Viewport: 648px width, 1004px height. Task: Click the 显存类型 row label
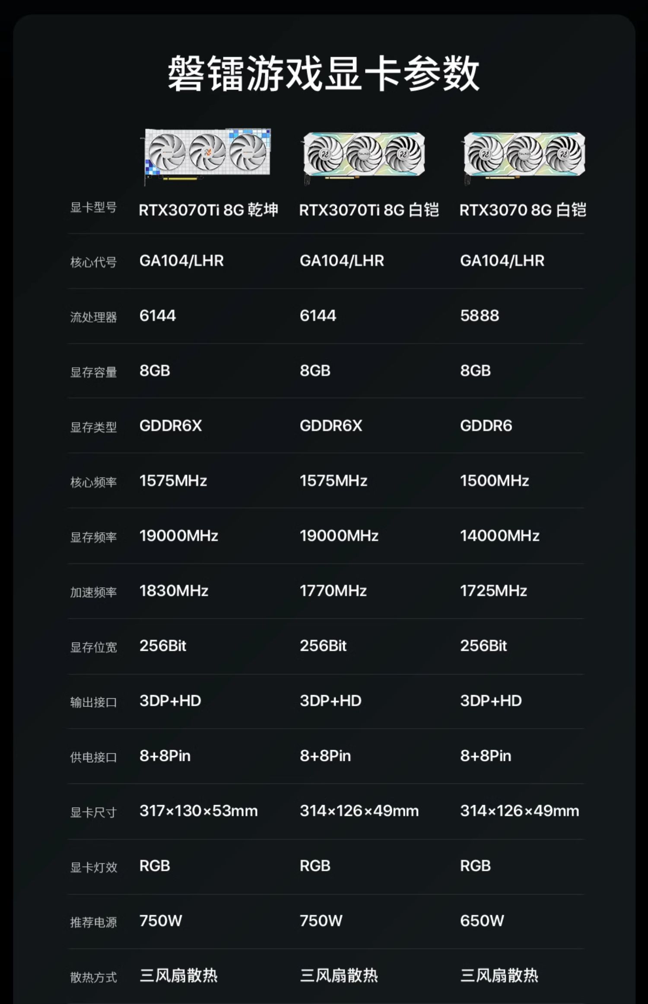(x=93, y=428)
